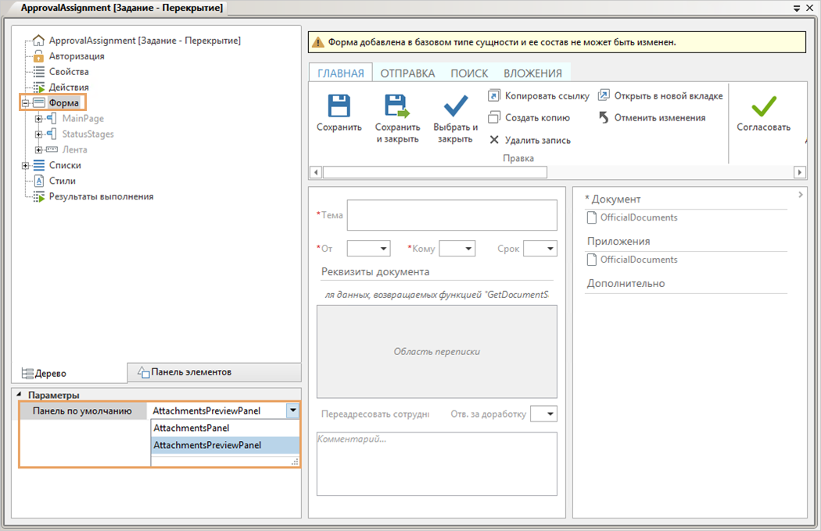Click Отменить изменения undo icon
821x531 pixels.
(604, 118)
